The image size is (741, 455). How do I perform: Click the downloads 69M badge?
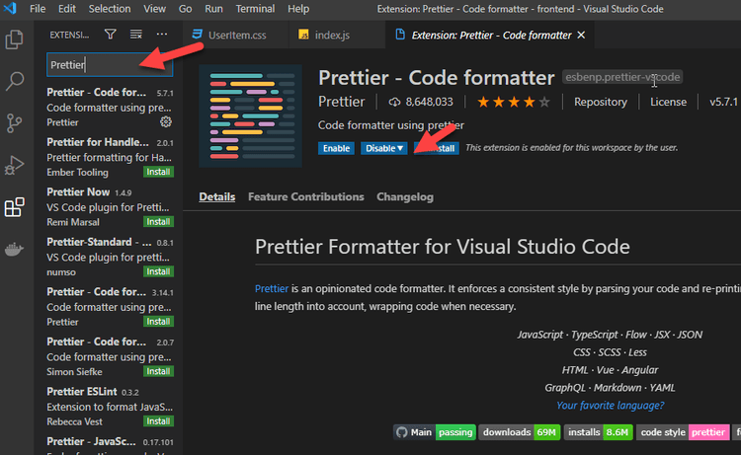point(520,432)
